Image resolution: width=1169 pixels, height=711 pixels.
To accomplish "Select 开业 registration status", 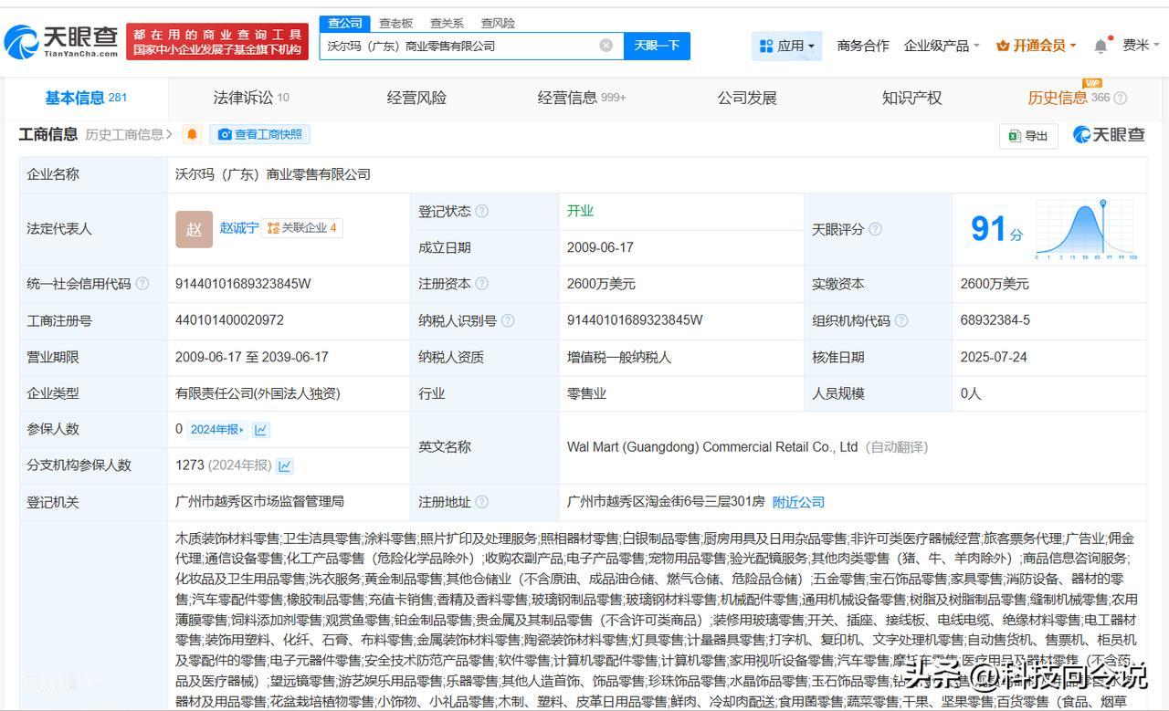I will pos(580,211).
